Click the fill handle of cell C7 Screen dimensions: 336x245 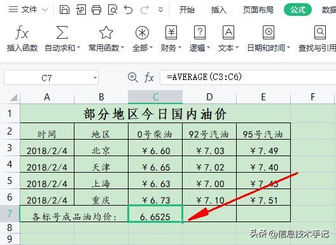coord(182,222)
